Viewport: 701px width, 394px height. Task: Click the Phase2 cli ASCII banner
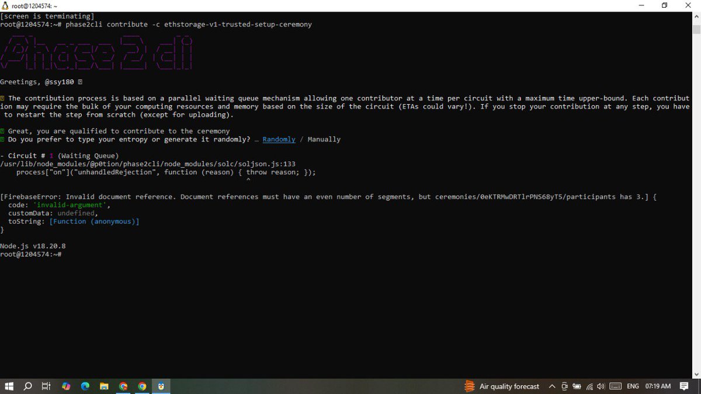tap(97, 53)
